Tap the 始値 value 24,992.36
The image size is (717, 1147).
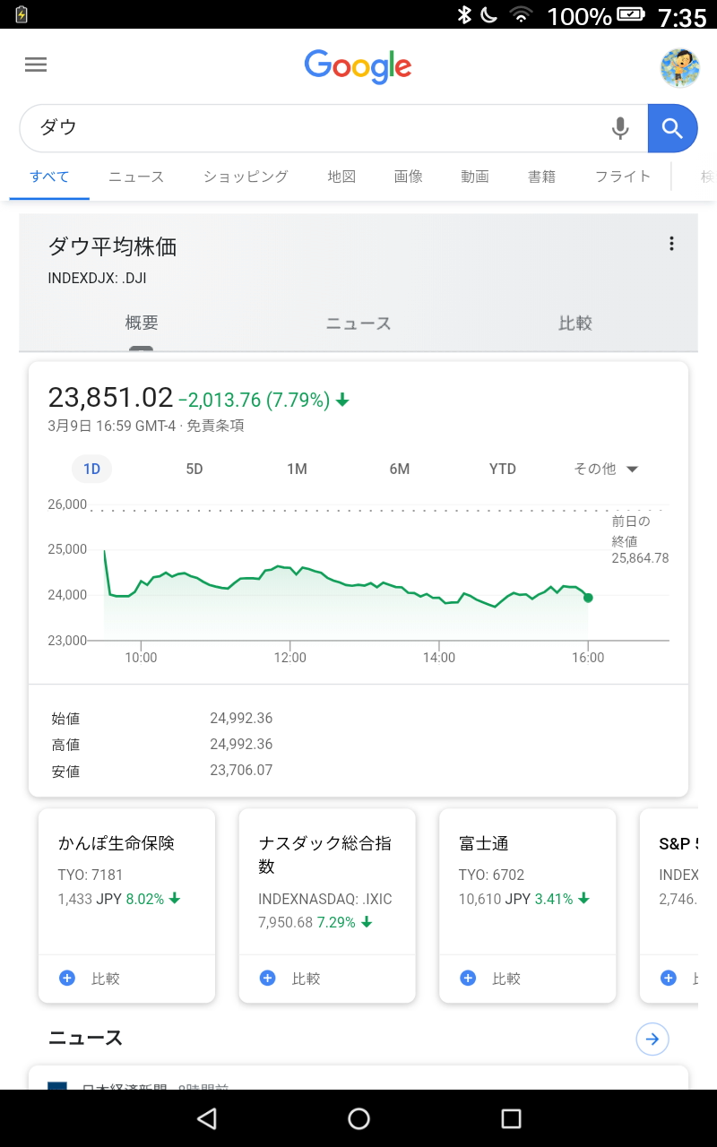[x=241, y=718]
